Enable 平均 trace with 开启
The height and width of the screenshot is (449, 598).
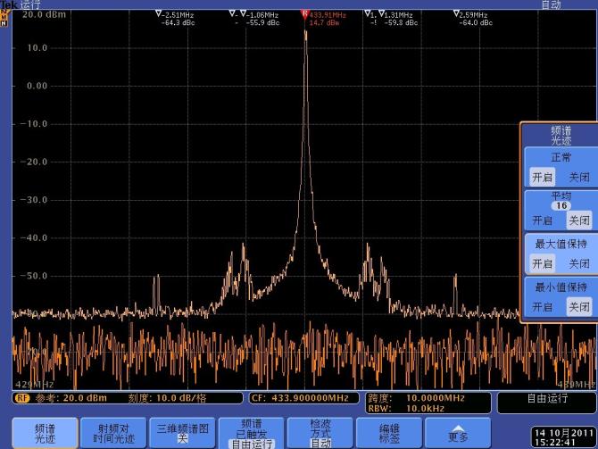click(x=542, y=220)
